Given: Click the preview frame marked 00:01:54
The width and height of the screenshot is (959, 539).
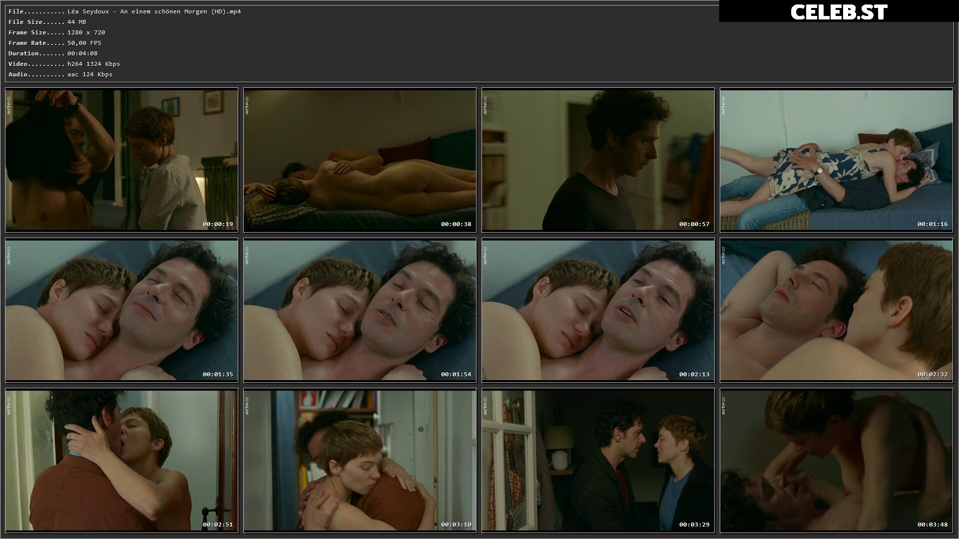Looking at the screenshot, I should coord(360,310).
